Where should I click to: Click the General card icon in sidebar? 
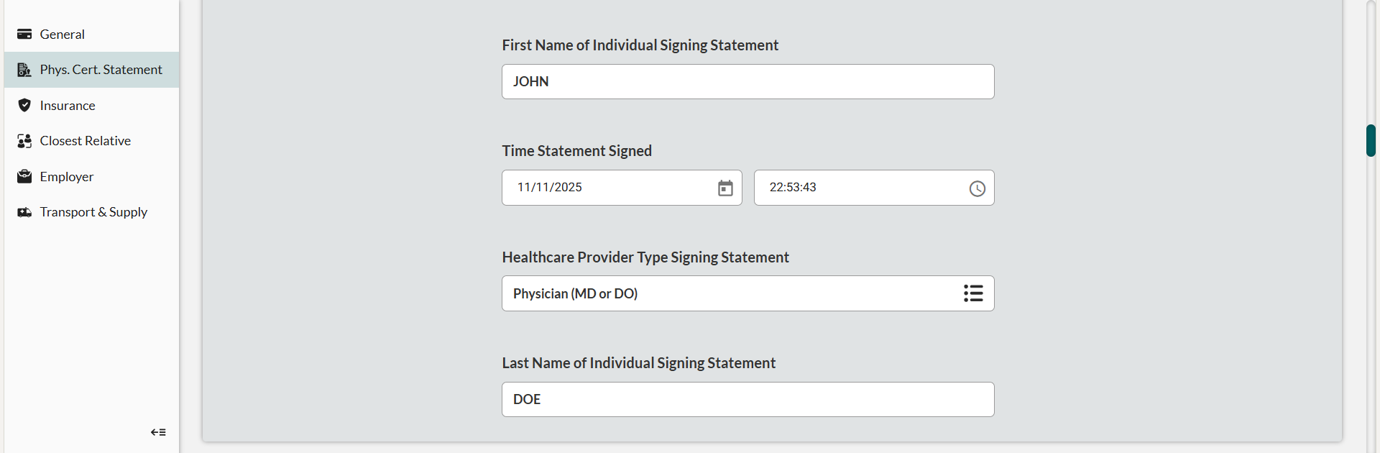(x=24, y=34)
